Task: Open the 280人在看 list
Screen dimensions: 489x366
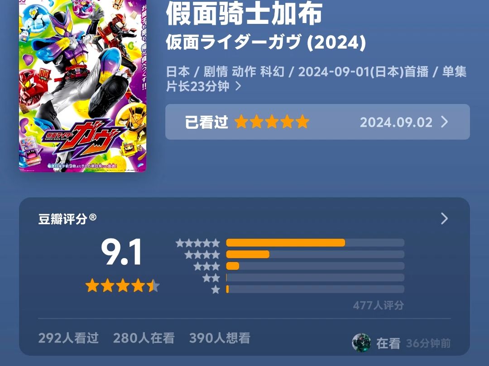Action: (x=144, y=338)
